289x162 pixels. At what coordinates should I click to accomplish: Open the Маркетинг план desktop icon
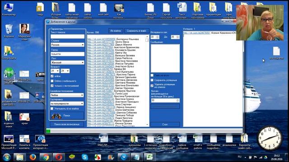(x=24, y=31)
